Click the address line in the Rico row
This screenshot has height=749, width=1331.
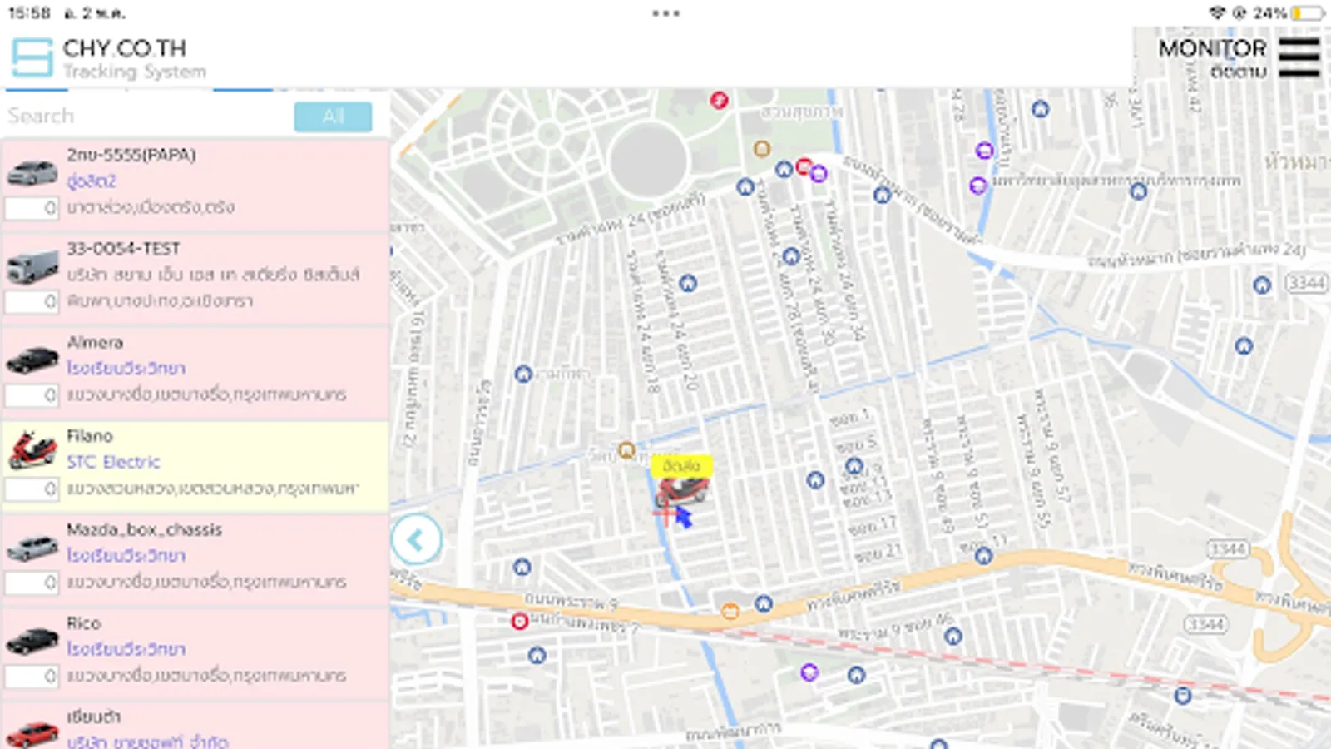click(x=206, y=676)
